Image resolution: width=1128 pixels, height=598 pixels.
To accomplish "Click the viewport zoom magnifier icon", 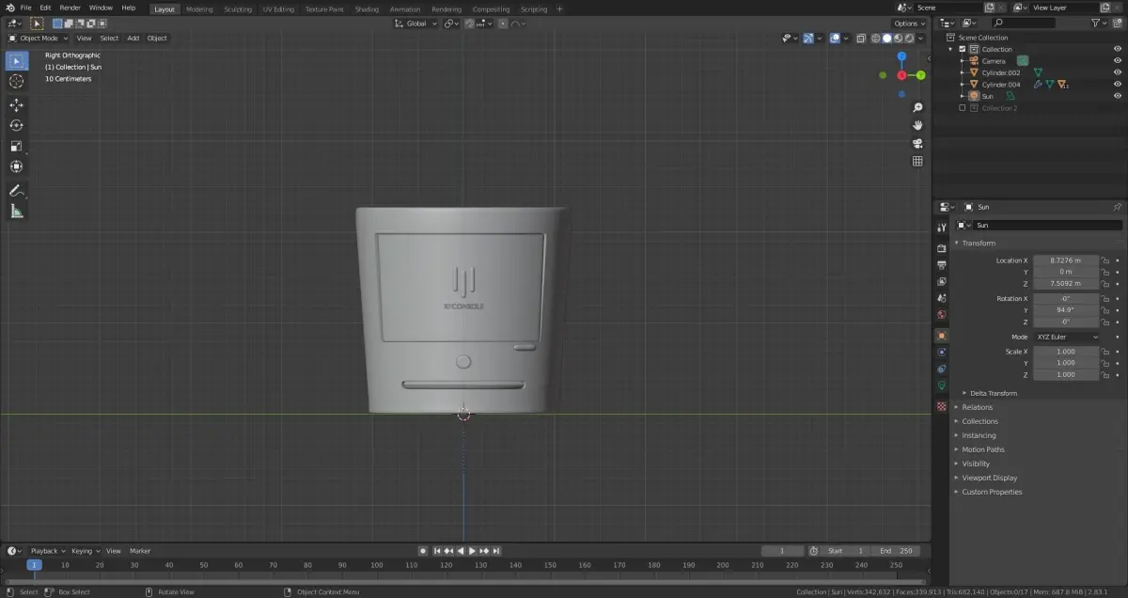I will tap(917, 108).
